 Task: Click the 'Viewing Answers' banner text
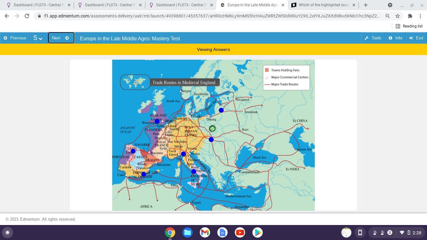pos(213,49)
